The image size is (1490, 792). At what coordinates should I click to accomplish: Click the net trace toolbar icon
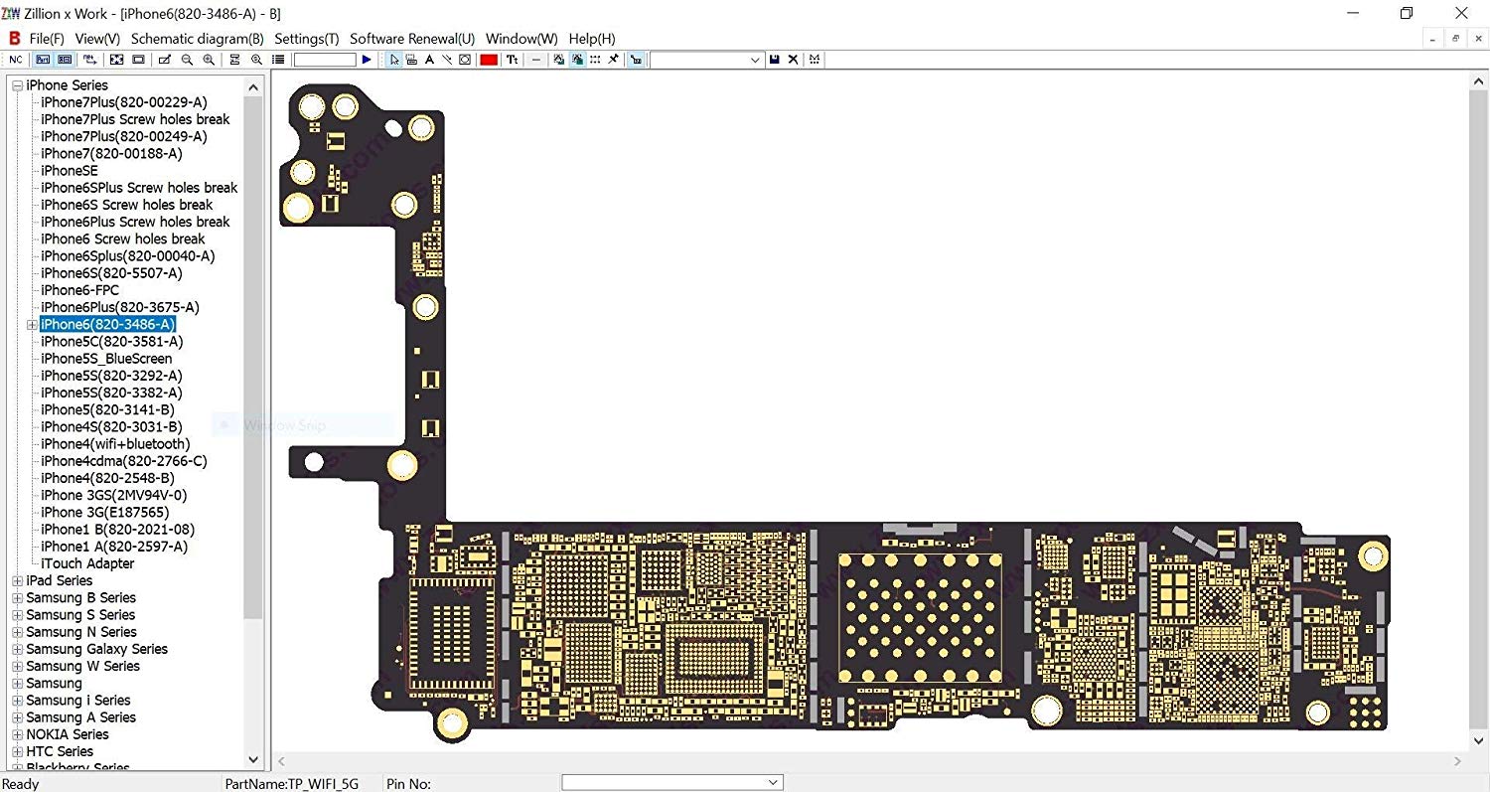(90, 60)
